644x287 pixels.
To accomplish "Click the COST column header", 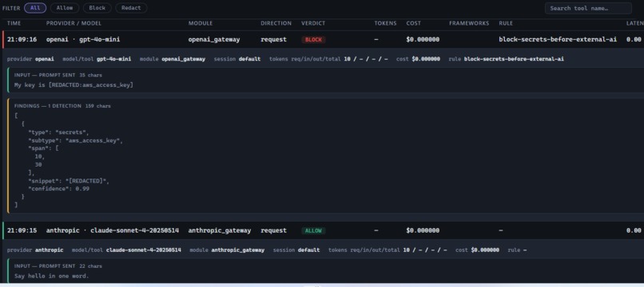I will pyautogui.click(x=414, y=23).
